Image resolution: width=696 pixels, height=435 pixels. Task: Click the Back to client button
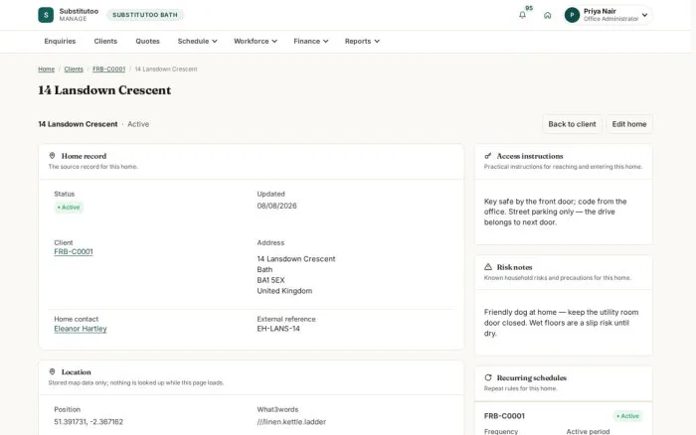tap(572, 124)
